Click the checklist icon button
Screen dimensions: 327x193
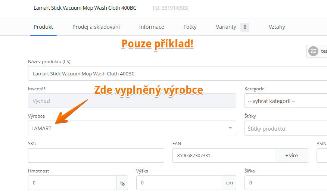313,51
